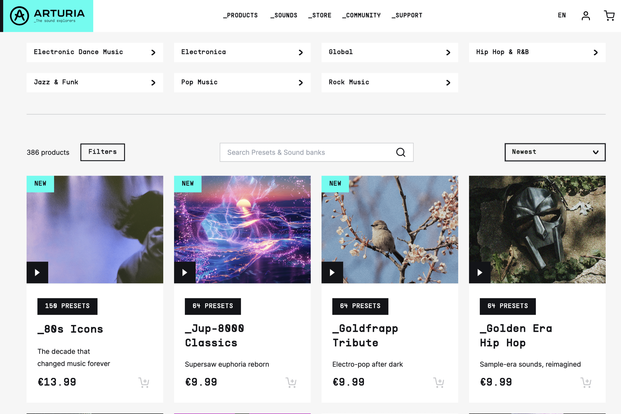This screenshot has height=414, width=621.
Task: Open the _PRODUCTS menu
Action: pyautogui.click(x=240, y=15)
